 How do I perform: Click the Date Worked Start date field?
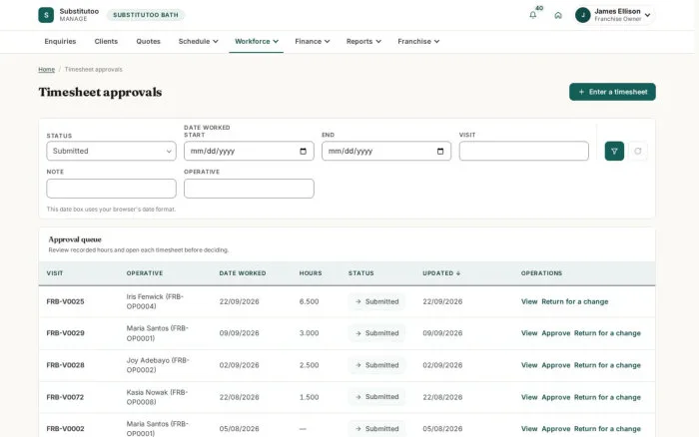pos(249,151)
